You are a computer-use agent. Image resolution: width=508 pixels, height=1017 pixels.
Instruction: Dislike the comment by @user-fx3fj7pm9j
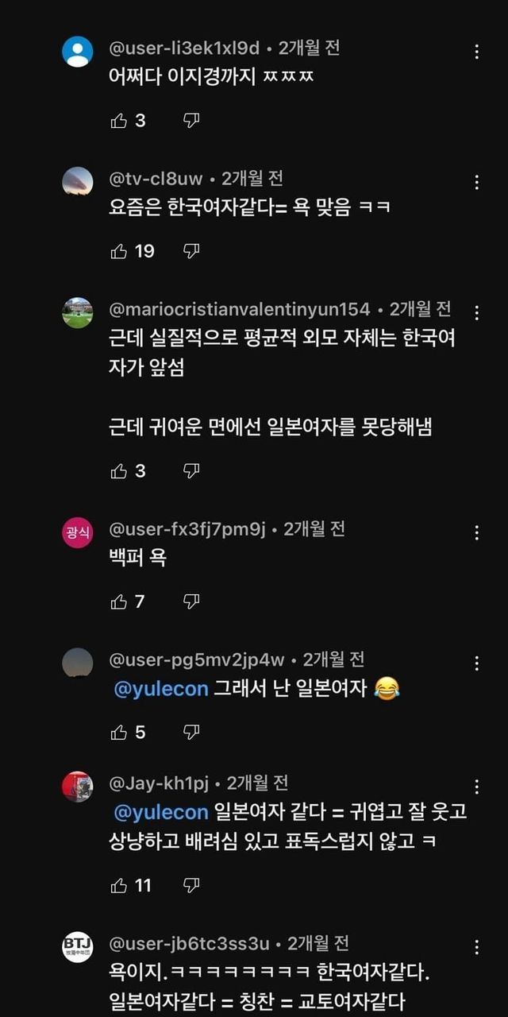(191, 601)
